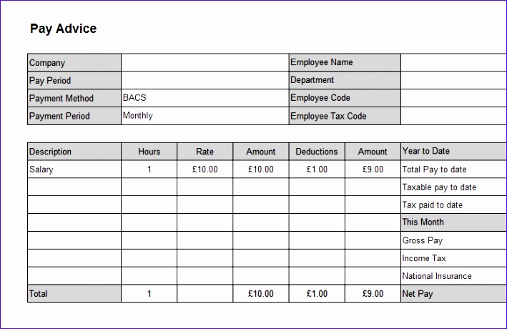The width and height of the screenshot is (507, 329).
Task: Click the National Insurance label cell
Action: point(454,276)
